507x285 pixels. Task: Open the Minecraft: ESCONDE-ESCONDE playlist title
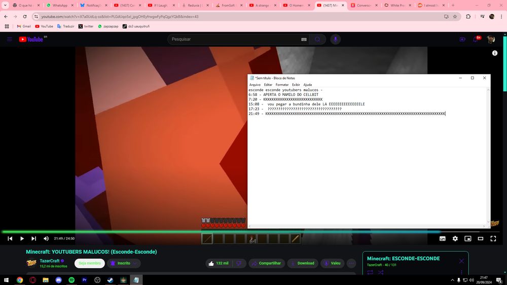(x=403, y=259)
